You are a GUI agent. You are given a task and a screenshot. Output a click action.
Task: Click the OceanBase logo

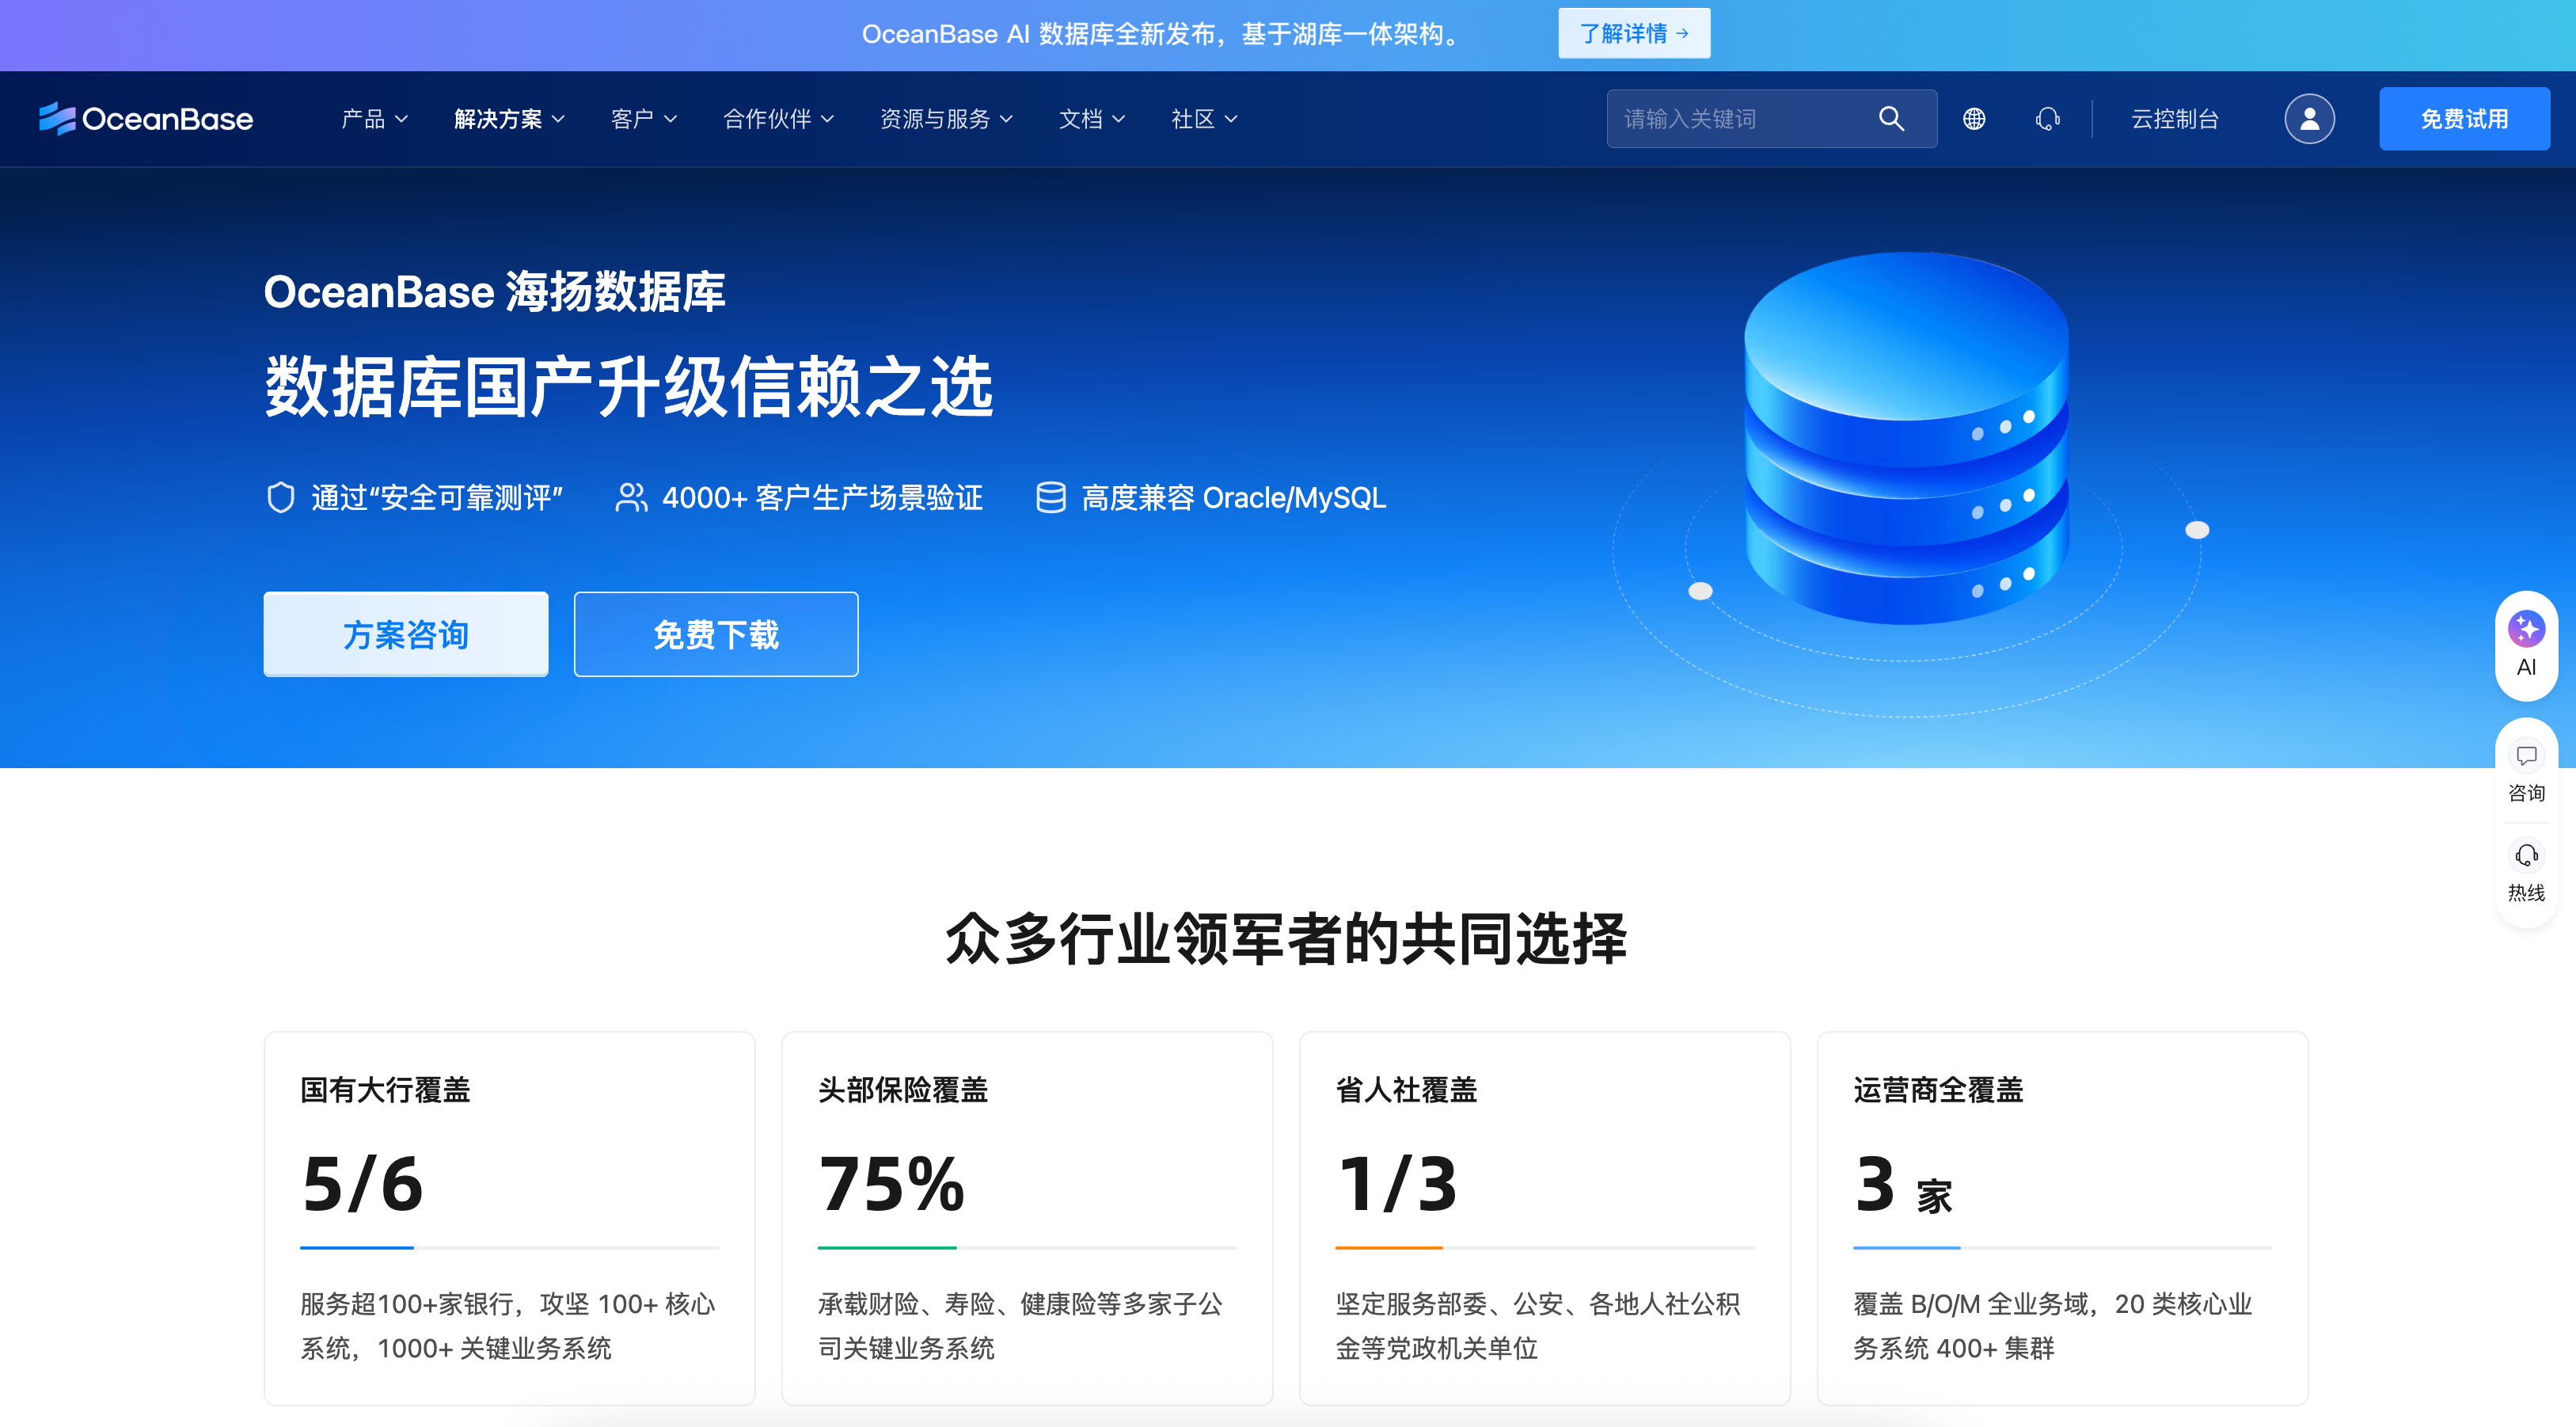pyautogui.click(x=146, y=119)
